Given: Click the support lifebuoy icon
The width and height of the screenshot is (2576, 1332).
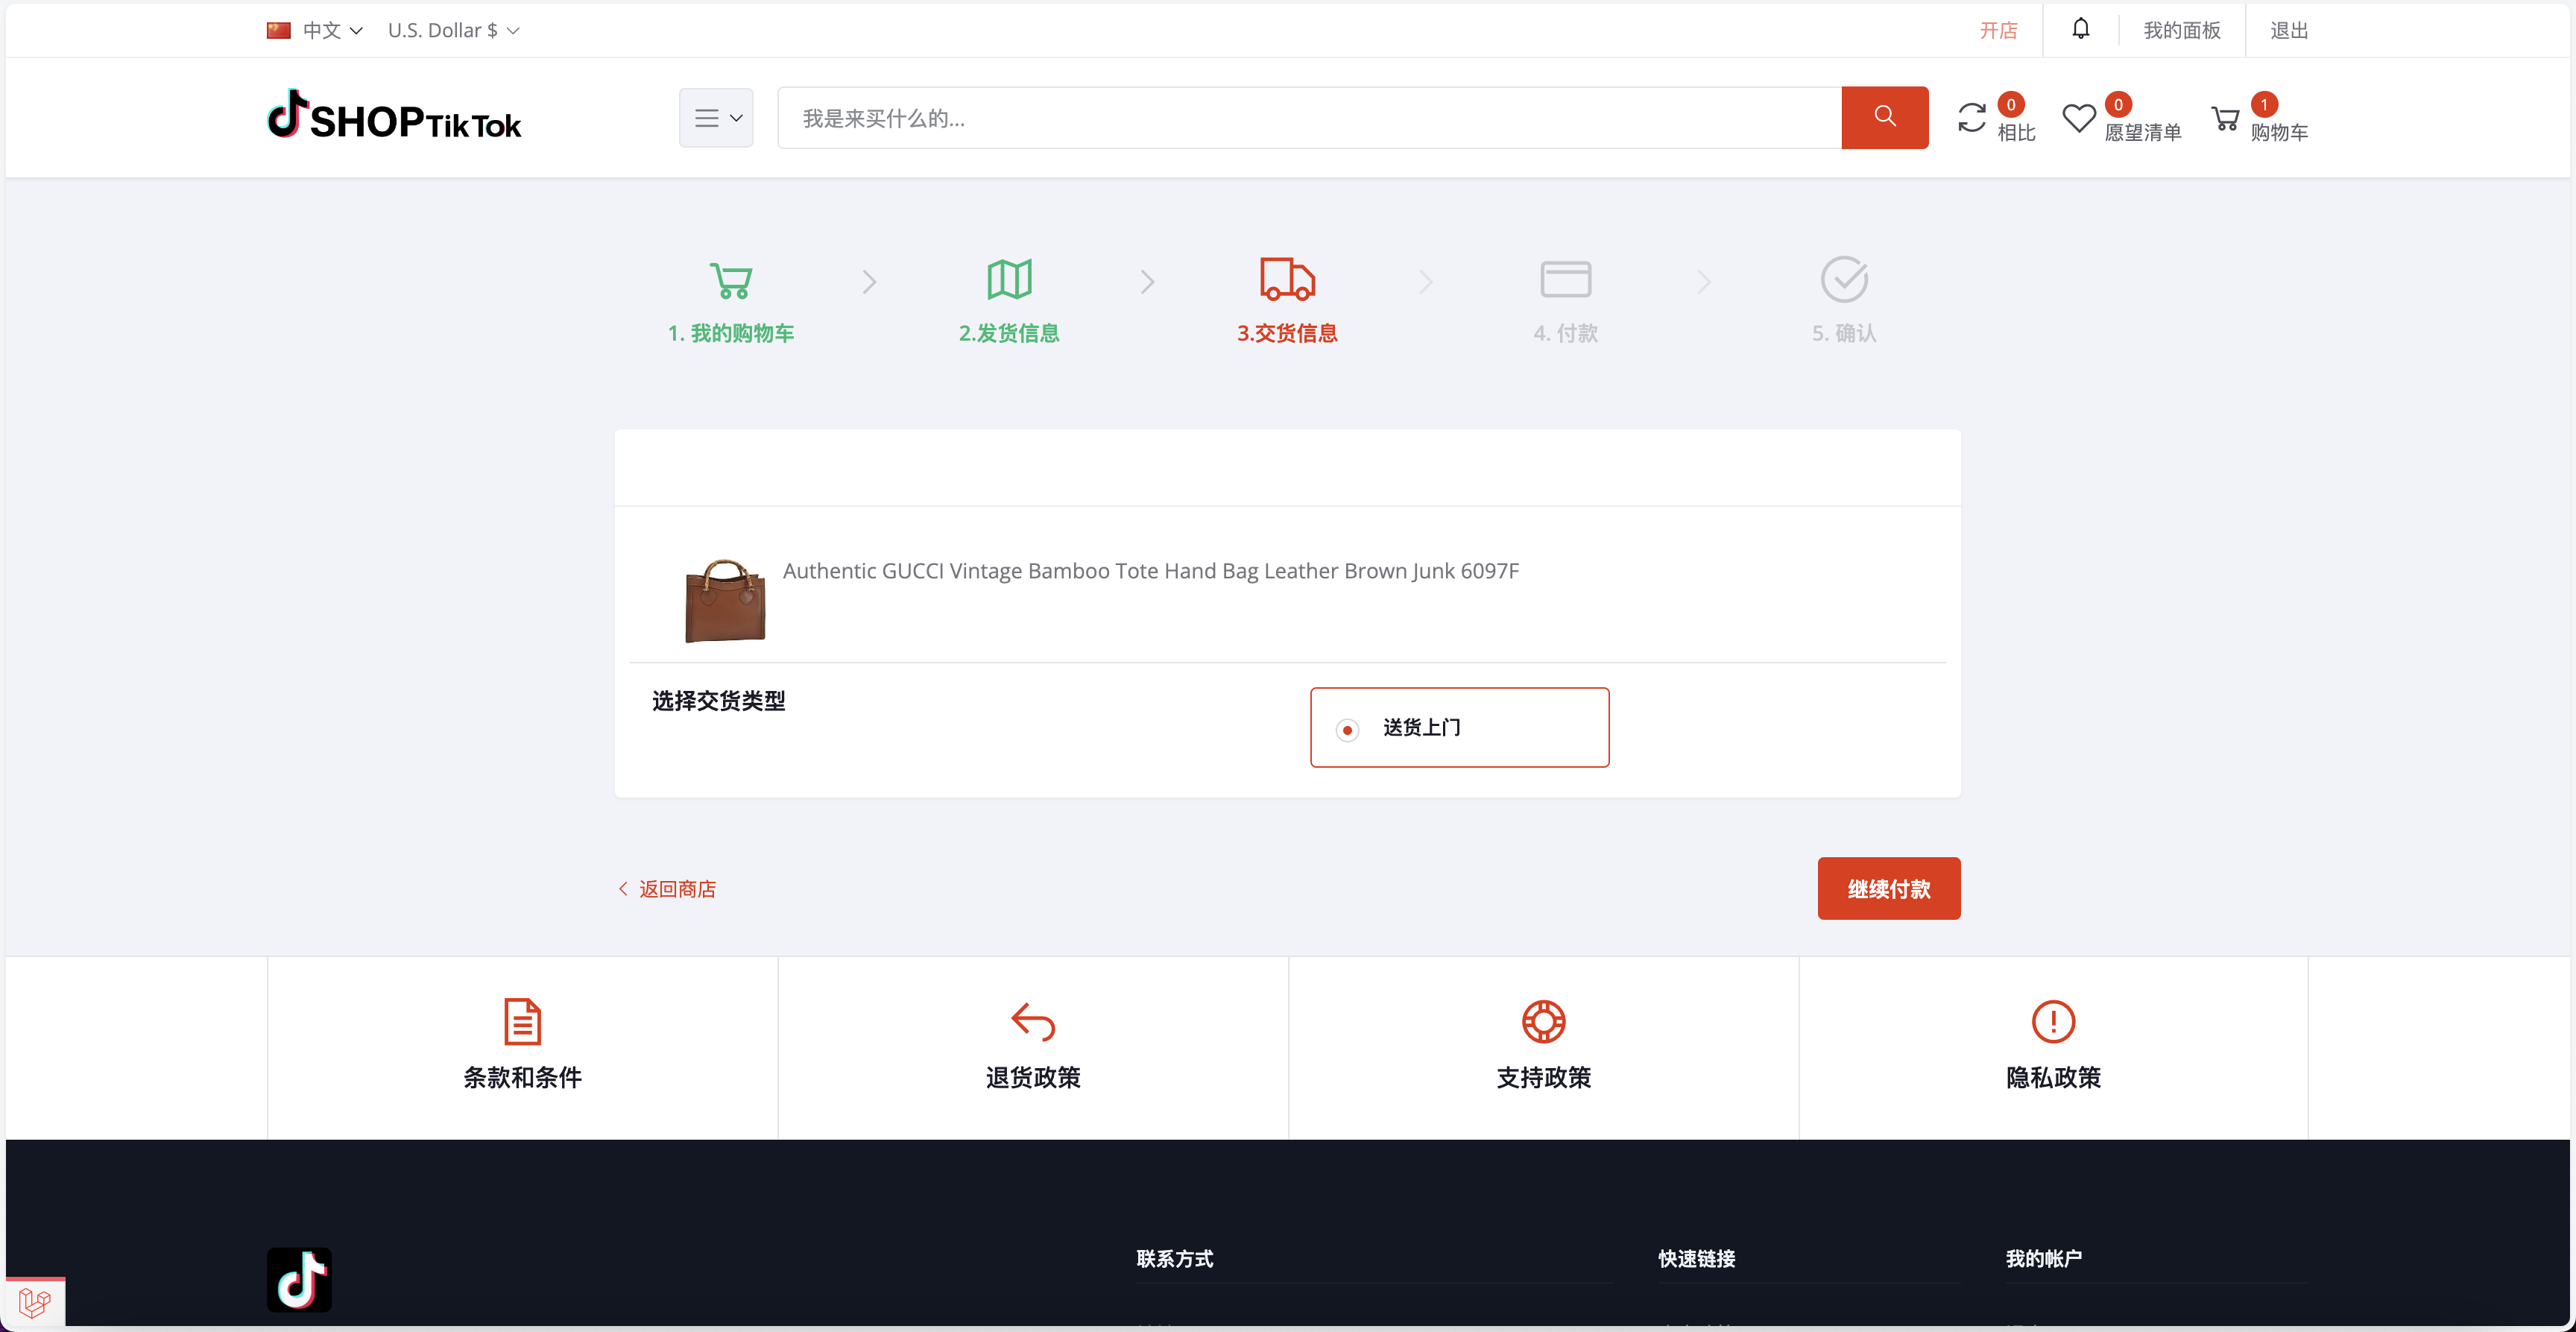Looking at the screenshot, I should (x=1543, y=1021).
